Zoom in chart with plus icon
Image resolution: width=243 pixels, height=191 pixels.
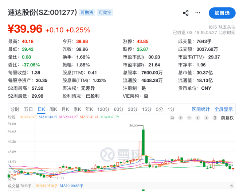click(181, 118)
